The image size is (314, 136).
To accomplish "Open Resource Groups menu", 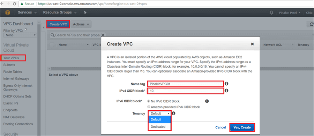I will 60,12.
